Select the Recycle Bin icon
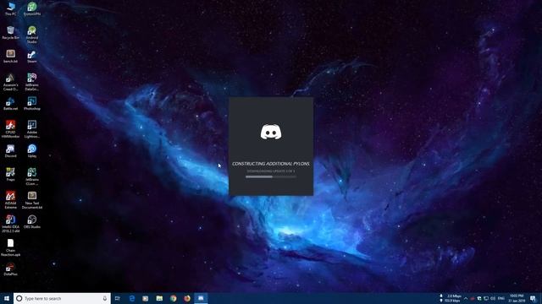This screenshot has height=304, width=542. click(x=10, y=32)
